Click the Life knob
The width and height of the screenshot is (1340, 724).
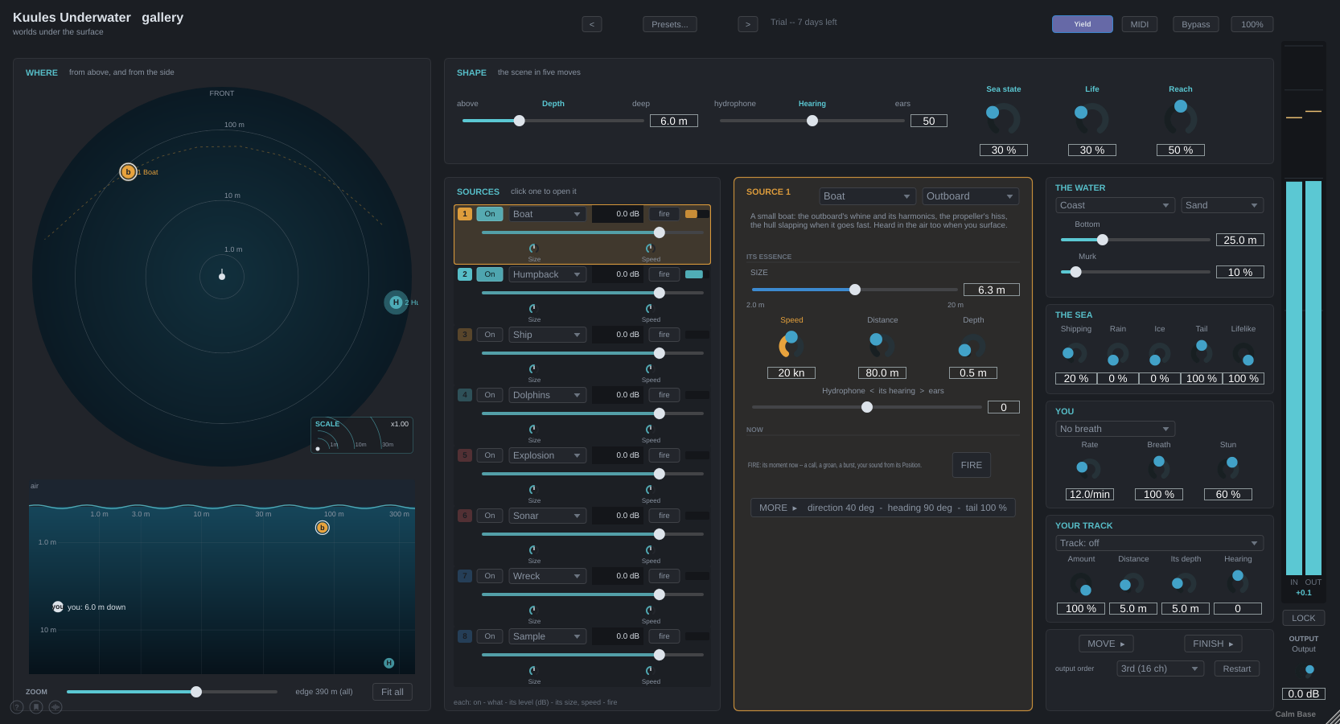click(x=1091, y=119)
